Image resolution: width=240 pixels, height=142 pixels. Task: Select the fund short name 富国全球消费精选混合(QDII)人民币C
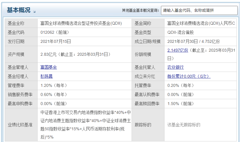point(201,23)
